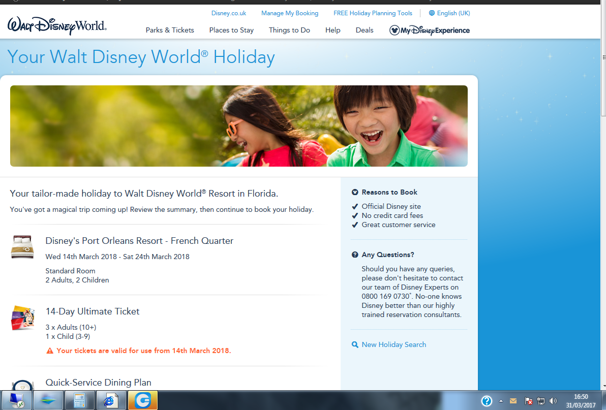Click the mail envelope tray icon
This screenshot has width=606, height=410.
pos(513,401)
